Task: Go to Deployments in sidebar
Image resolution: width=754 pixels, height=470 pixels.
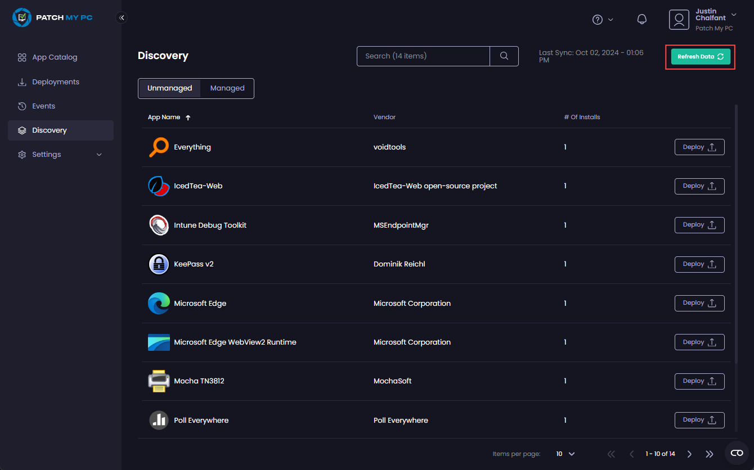Action: pos(56,82)
